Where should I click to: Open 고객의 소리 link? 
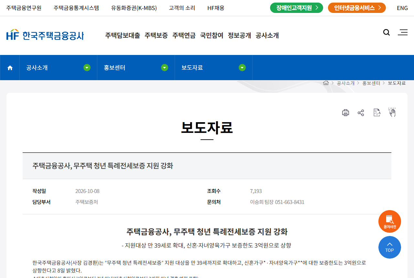(x=182, y=8)
